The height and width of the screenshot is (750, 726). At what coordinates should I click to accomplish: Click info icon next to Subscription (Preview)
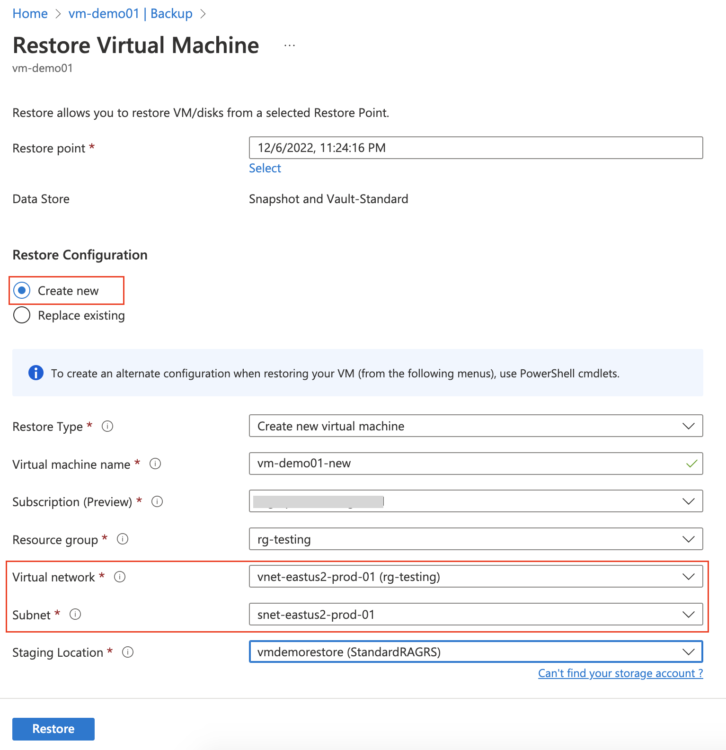[157, 501]
